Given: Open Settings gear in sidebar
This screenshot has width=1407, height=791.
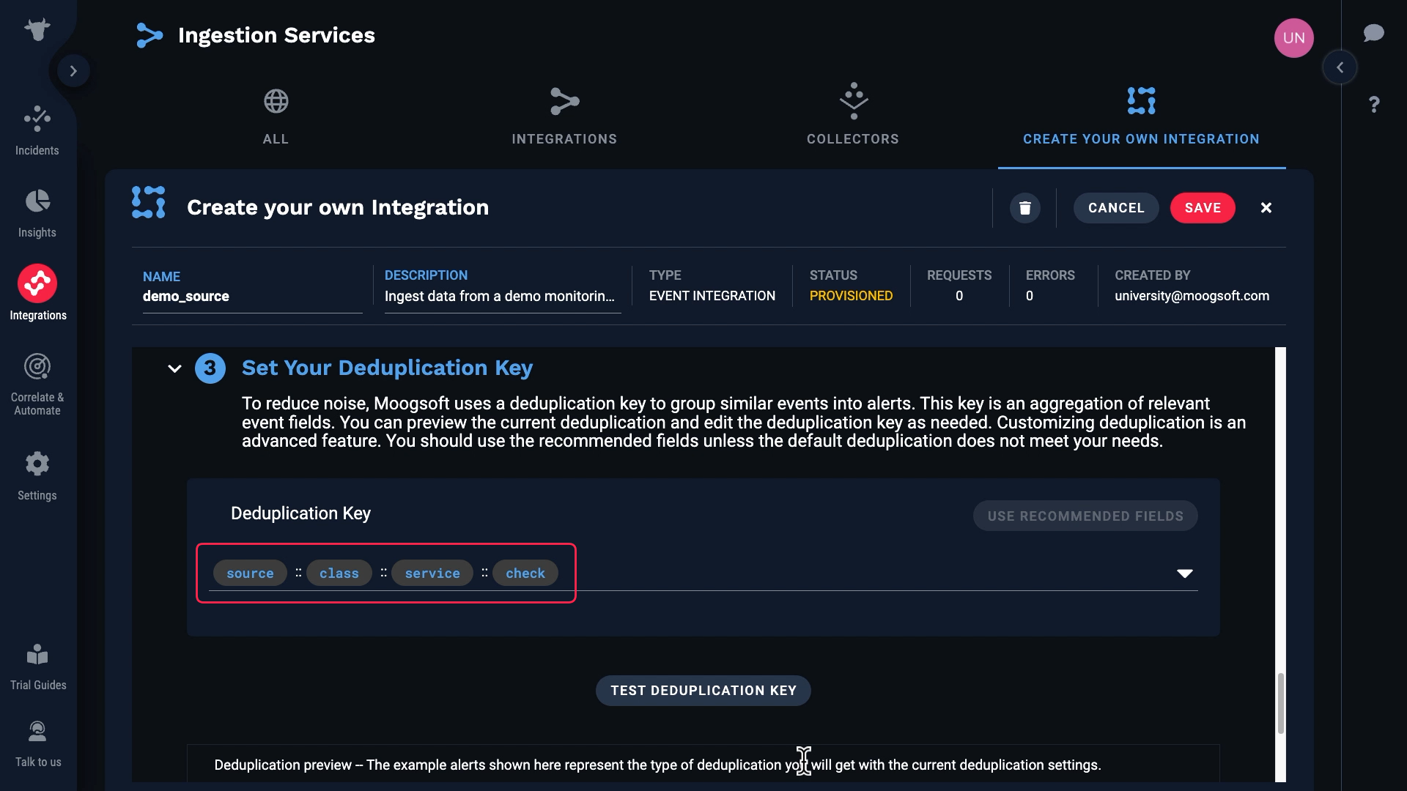Looking at the screenshot, I should (37, 464).
